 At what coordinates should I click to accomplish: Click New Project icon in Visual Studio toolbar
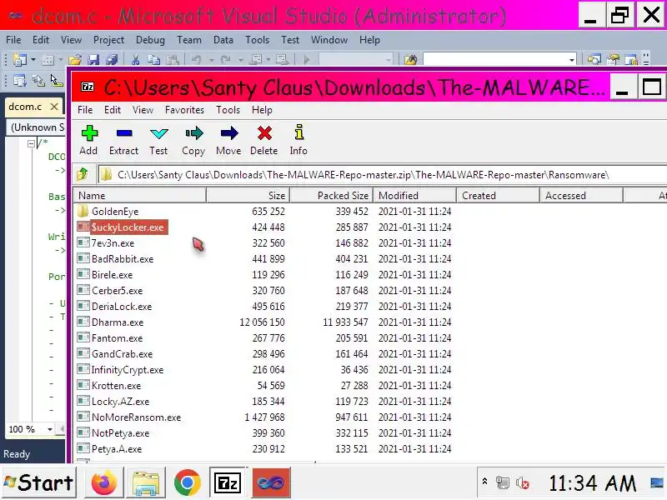tap(19, 59)
